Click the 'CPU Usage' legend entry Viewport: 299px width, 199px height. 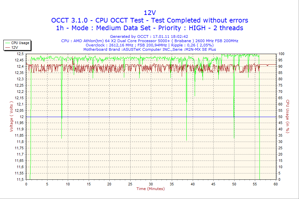click(x=17, y=43)
